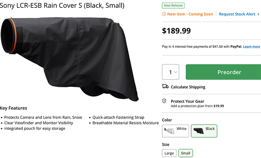261x158 pixels.
Task: Click the orange info icon beside Coming Soon
Action: (164, 14)
